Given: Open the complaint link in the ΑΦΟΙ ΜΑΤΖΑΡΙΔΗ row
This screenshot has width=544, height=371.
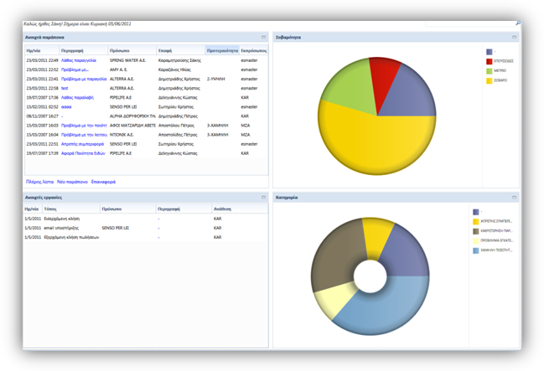Looking at the screenshot, I should (84, 126).
